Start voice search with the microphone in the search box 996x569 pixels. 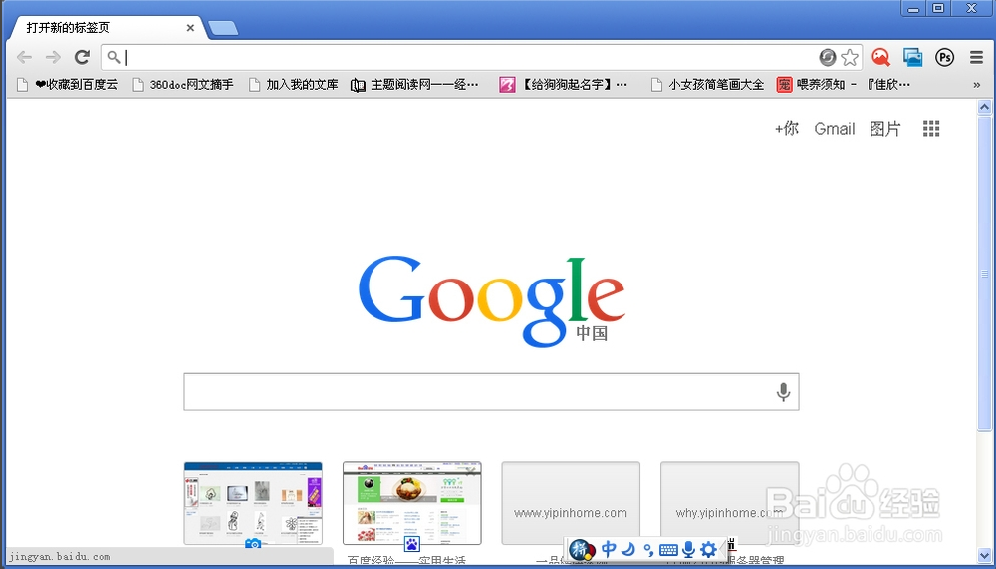783,392
